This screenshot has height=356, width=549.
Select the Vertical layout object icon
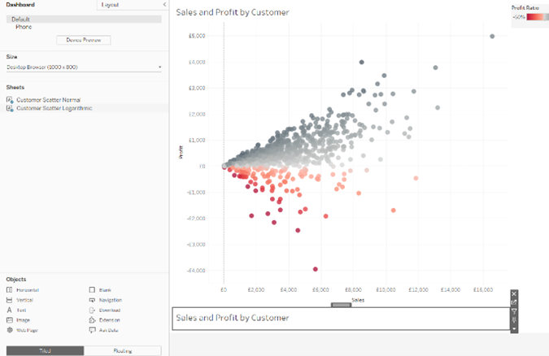[x=9, y=300]
